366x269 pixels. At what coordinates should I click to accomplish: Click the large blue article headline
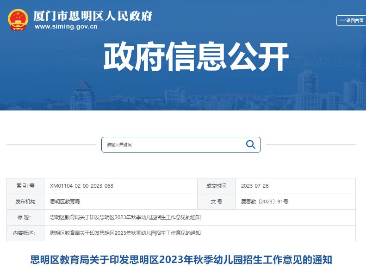[x=181, y=260]
